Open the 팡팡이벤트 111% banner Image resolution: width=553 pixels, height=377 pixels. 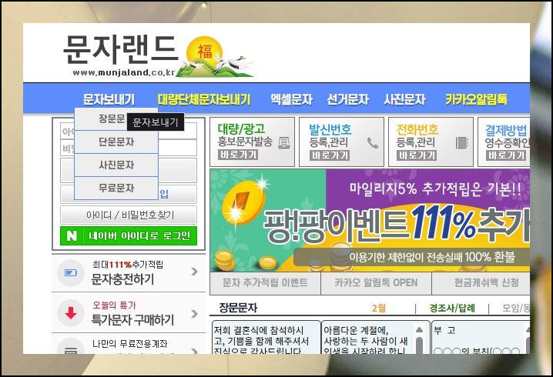370,220
